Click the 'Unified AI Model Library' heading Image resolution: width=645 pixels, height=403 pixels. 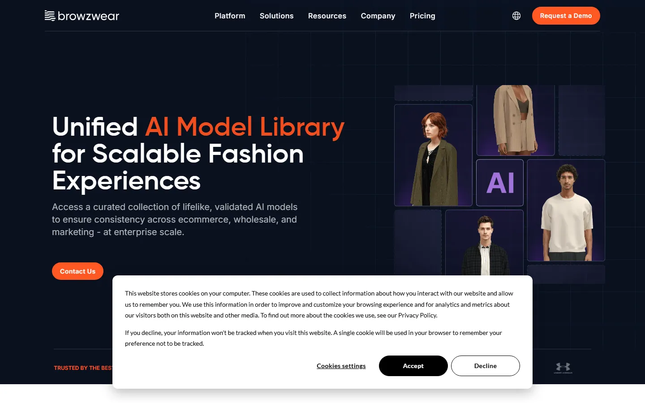pos(198,154)
